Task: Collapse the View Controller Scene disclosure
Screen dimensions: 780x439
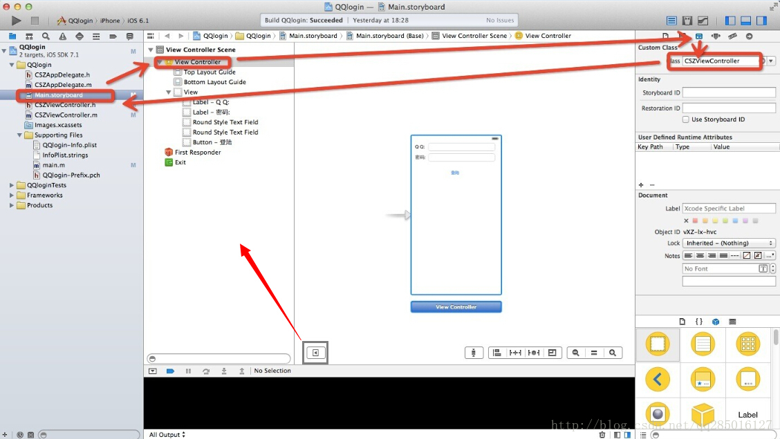Action: [151, 50]
